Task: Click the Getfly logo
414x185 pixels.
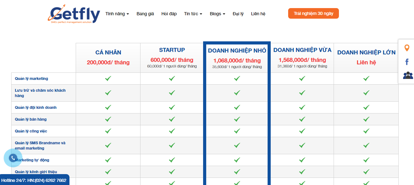Action: pyautogui.click(x=74, y=14)
